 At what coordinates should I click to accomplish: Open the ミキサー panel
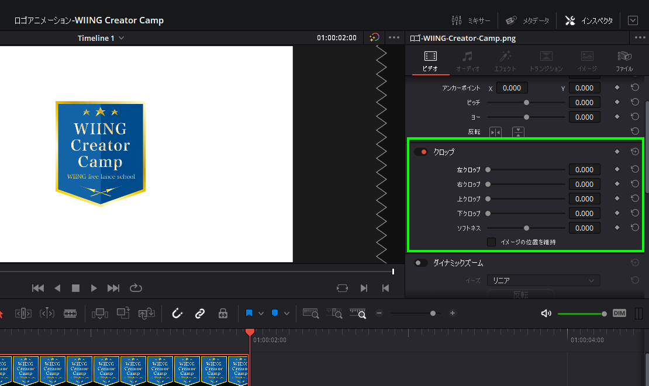(x=472, y=20)
